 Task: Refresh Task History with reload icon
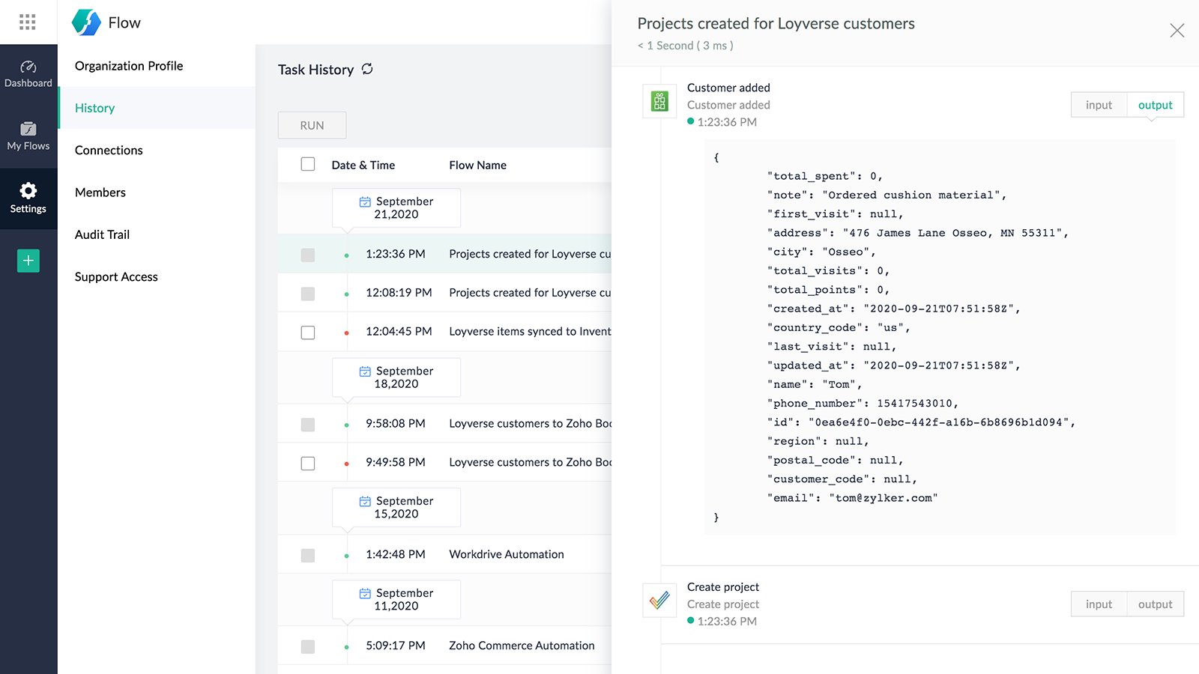367,69
